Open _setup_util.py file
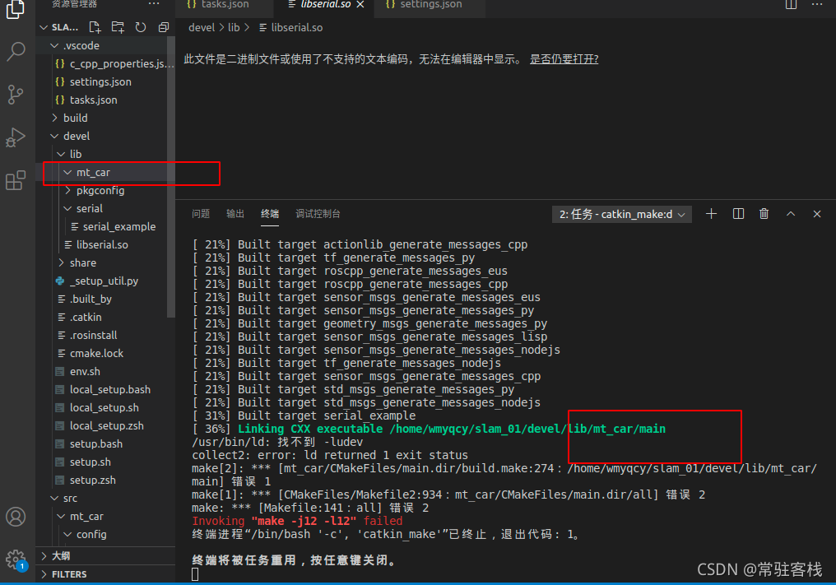 click(x=105, y=281)
